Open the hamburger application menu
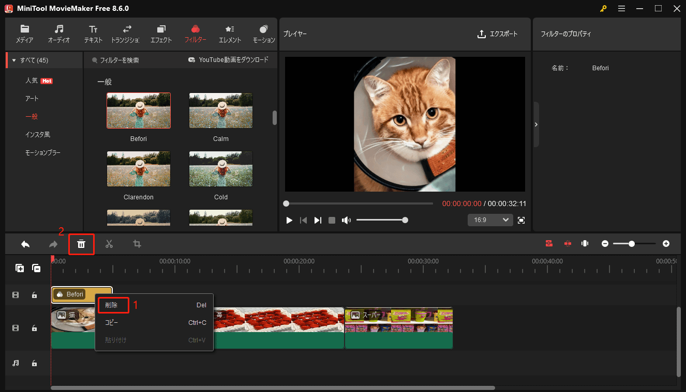This screenshot has width=686, height=392. coord(621,8)
